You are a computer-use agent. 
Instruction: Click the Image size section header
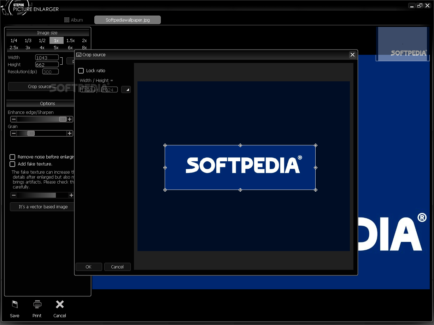[x=47, y=33]
